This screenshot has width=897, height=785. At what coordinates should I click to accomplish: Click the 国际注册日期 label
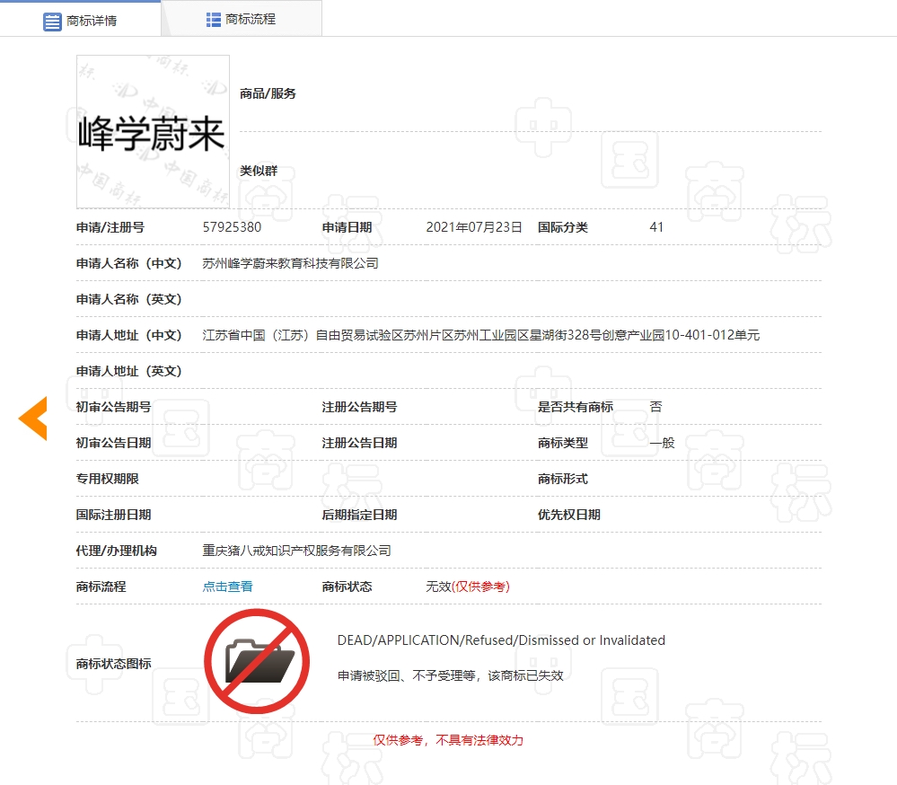[114, 515]
